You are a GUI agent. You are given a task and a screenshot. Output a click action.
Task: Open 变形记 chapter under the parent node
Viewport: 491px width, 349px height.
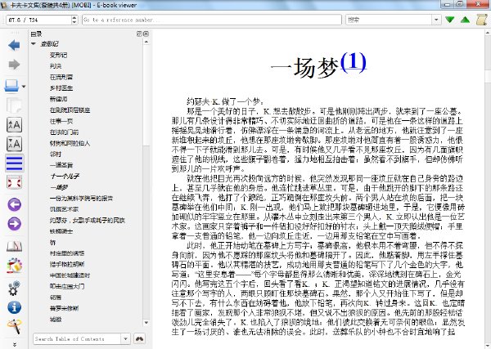(58, 55)
